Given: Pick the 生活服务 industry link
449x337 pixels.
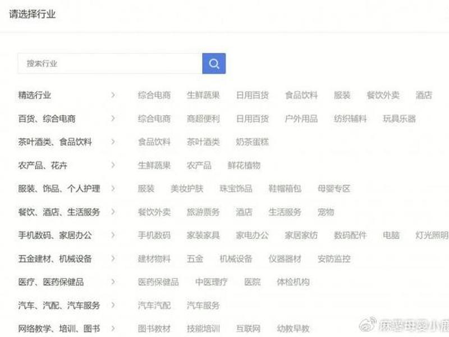Looking at the screenshot, I should pos(285,212).
